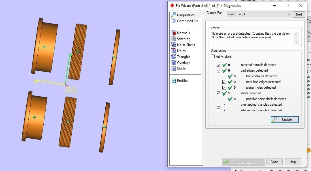
Task: Go to the Noise Shells page
Action: pyautogui.click(x=186, y=45)
